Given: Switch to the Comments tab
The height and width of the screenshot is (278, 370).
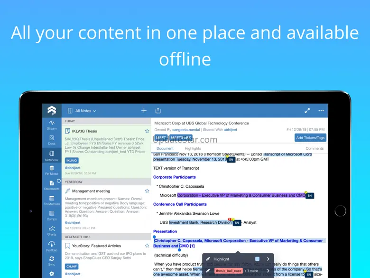Looking at the screenshot, I should (x=314, y=149).
